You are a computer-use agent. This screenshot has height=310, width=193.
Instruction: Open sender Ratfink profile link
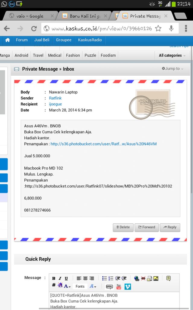pyautogui.click(x=55, y=98)
